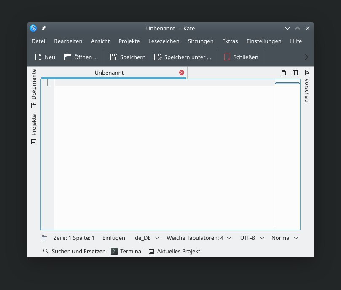
Task: Toggle Einfügen insert mode
Action: tap(114, 238)
